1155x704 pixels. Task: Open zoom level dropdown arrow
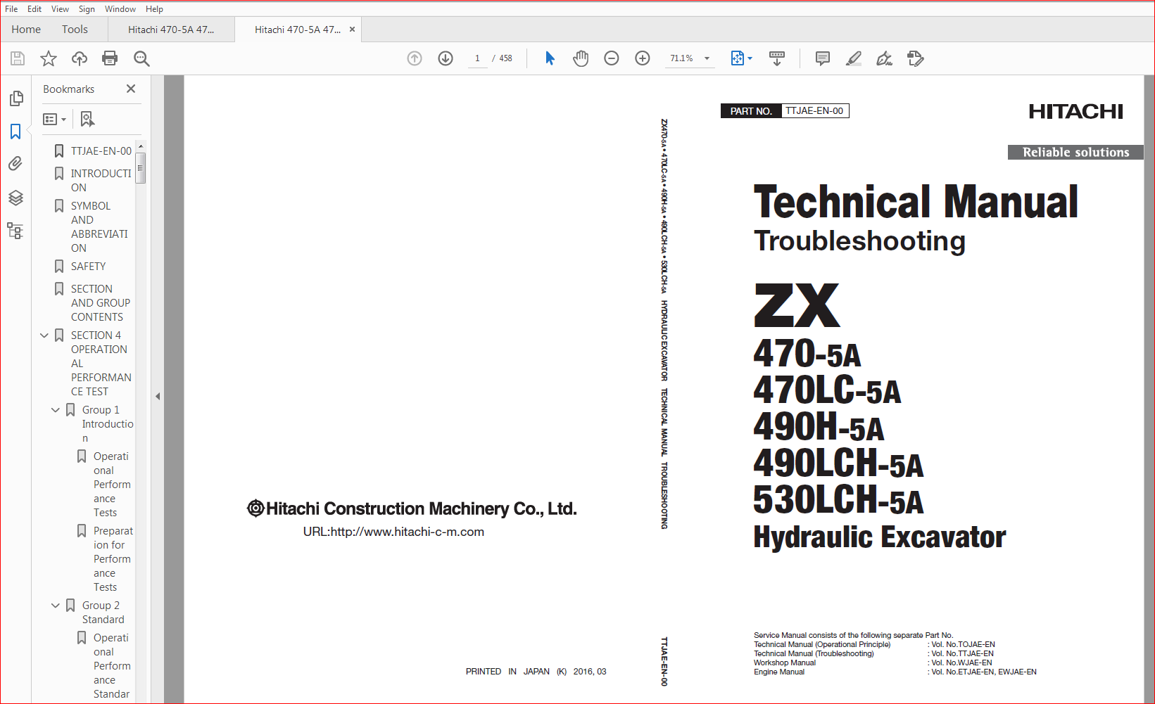pyautogui.click(x=707, y=58)
